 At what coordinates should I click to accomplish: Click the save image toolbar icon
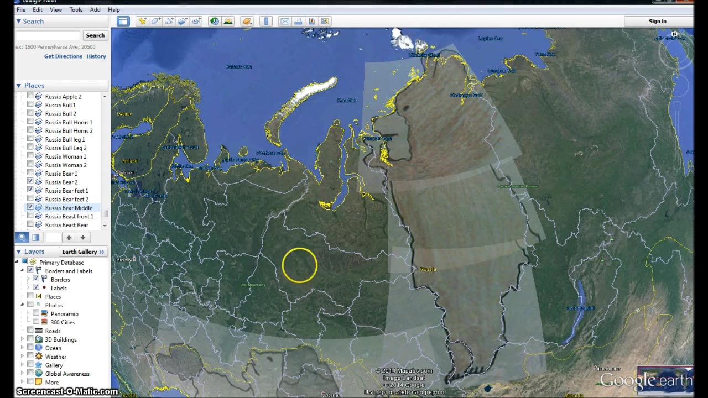coord(311,22)
